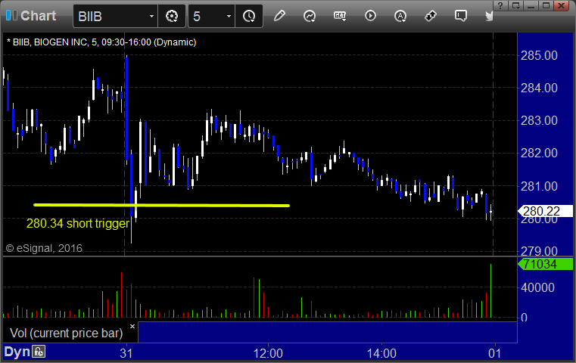Click the 280.22 current price marker

[x=545, y=211]
